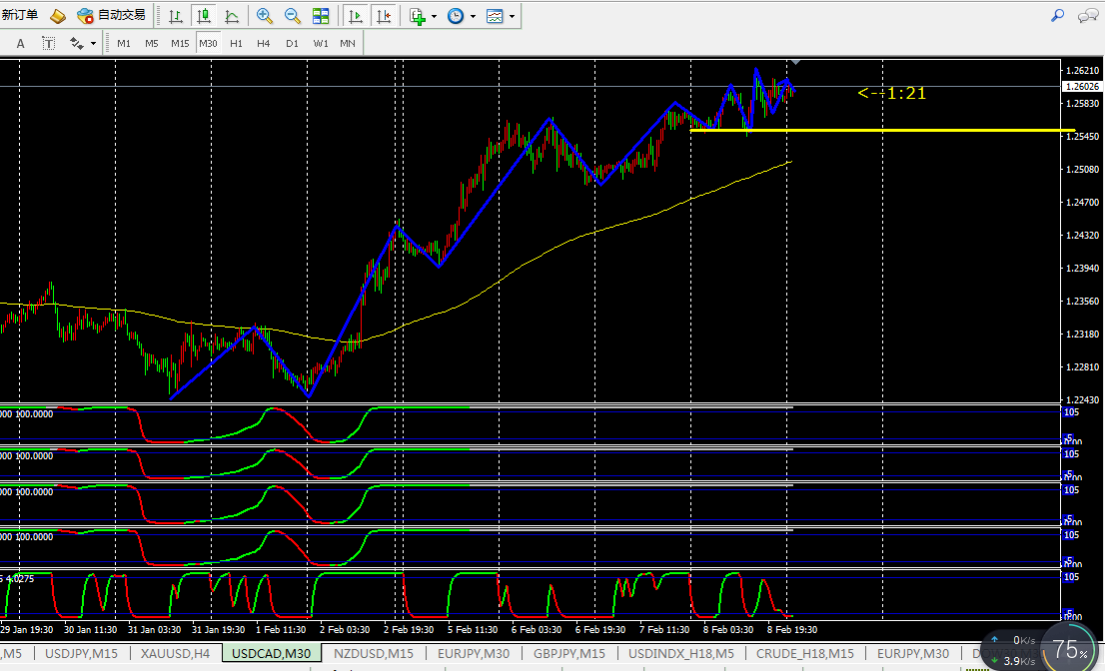This screenshot has height=671, width=1105.
Task: Click price scale value 1.23940
Action: point(1082,269)
